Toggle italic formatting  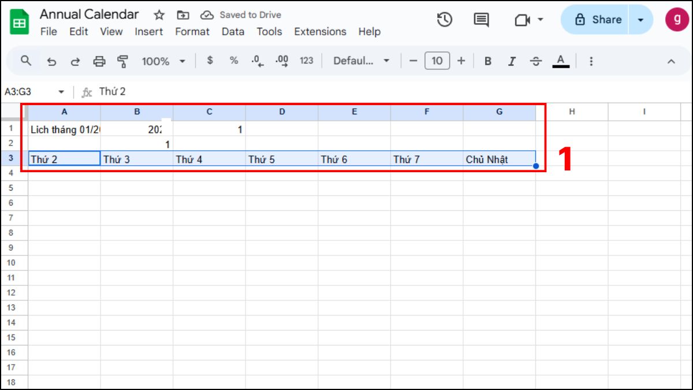click(512, 61)
